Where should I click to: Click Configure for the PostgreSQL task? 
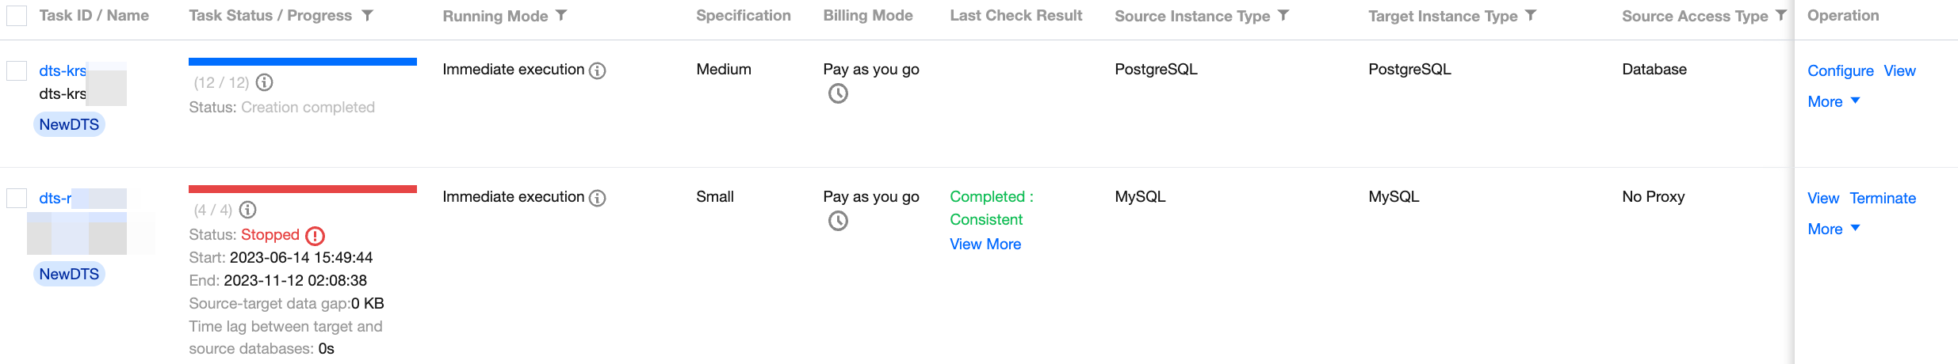click(x=1840, y=71)
